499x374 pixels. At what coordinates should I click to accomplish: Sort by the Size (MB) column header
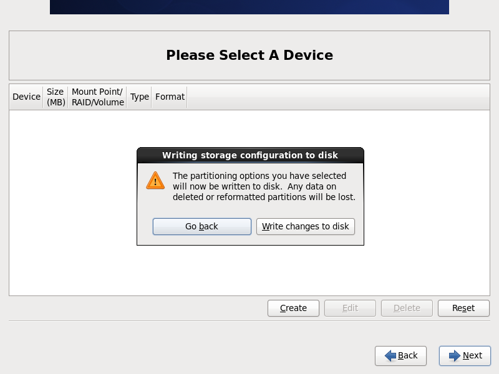point(56,97)
